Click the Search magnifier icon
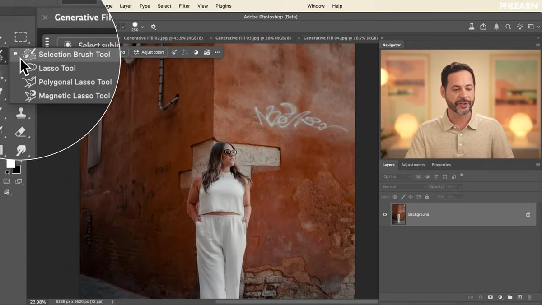This screenshot has width=542, height=305. click(x=508, y=27)
